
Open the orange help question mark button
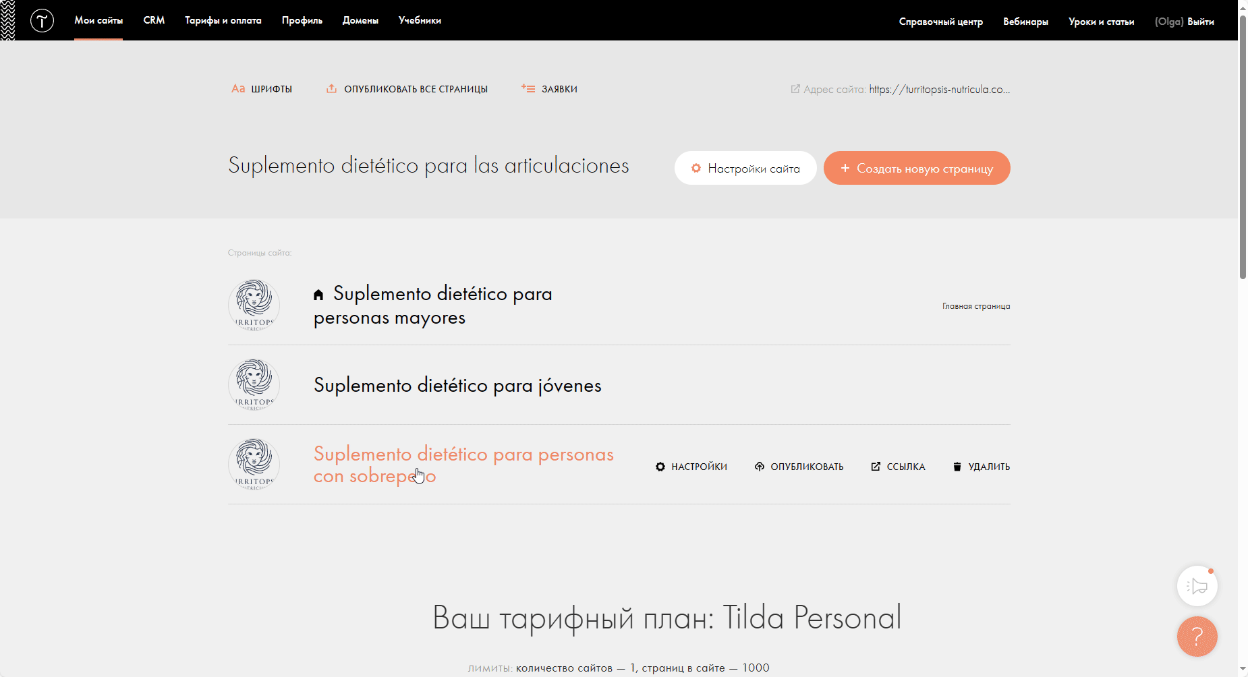(1197, 636)
